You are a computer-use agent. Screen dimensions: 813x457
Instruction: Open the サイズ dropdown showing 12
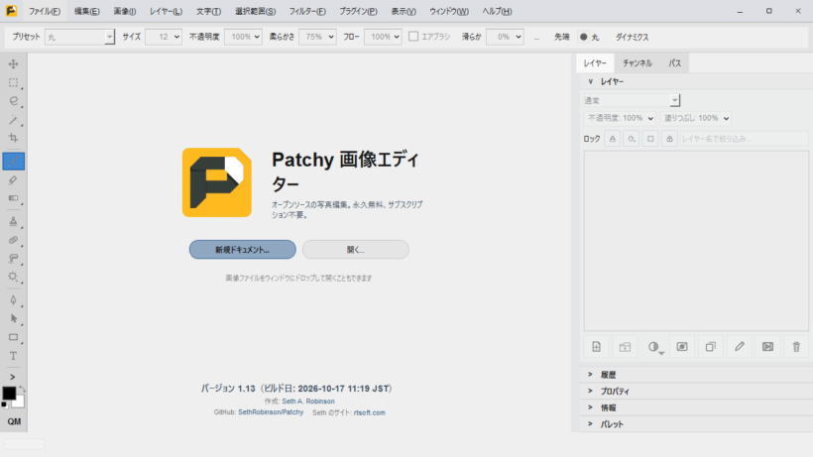pos(164,37)
